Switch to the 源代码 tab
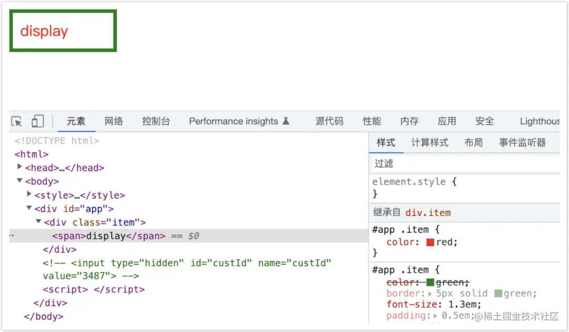569x332 pixels. (x=329, y=121)
